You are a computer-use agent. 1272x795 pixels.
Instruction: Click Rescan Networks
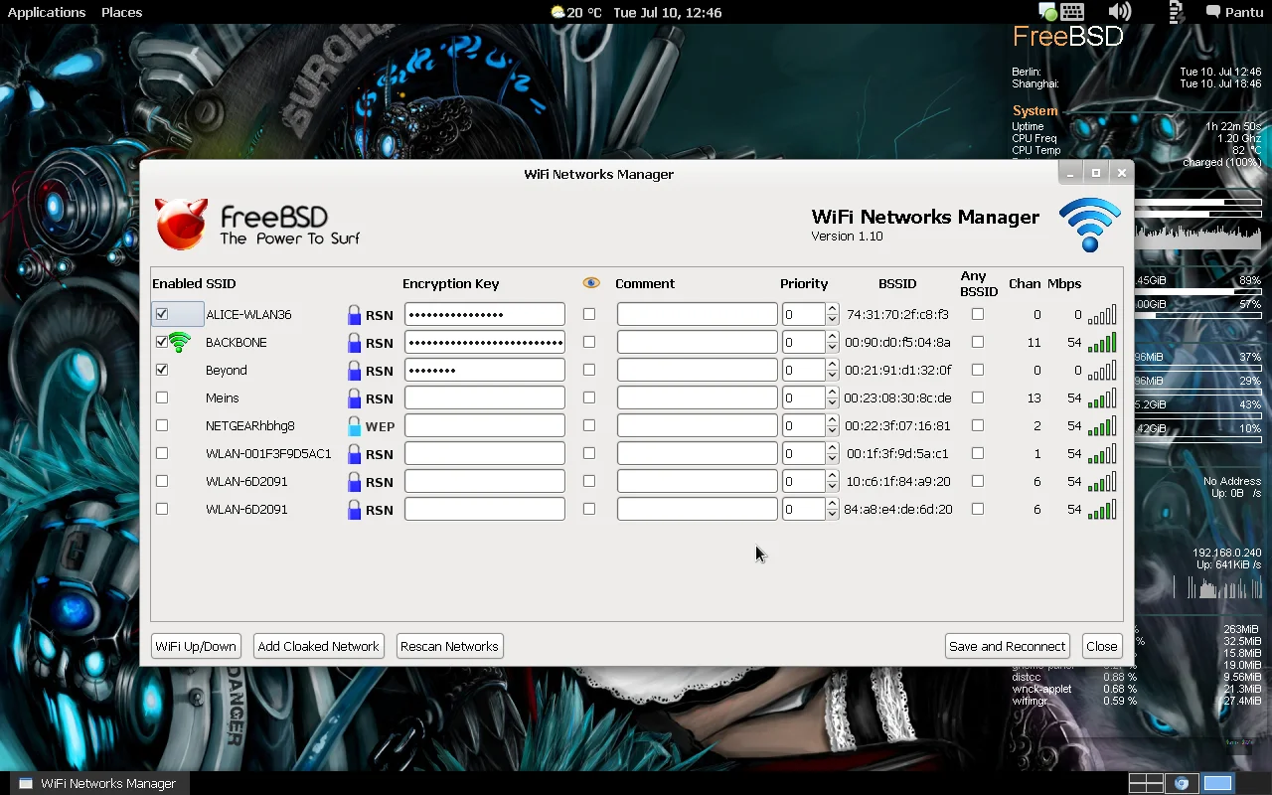tap(449, 646)
